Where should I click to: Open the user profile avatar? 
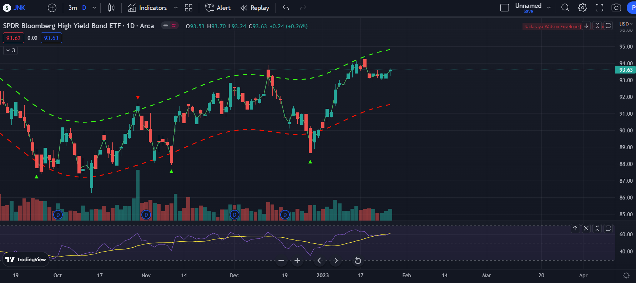(632, 8)
